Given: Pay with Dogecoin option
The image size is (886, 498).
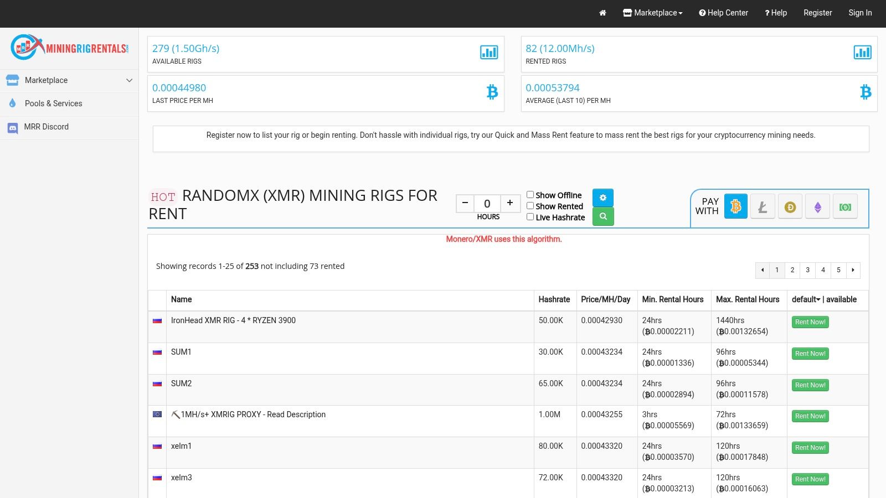Looking at the screenshot, I should [790, 206].
